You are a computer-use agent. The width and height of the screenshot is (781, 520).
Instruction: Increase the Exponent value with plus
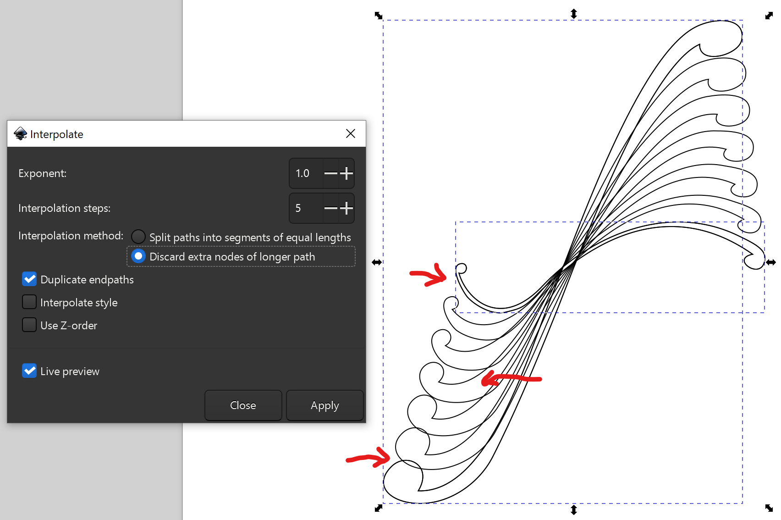click(x=346, y=173)
